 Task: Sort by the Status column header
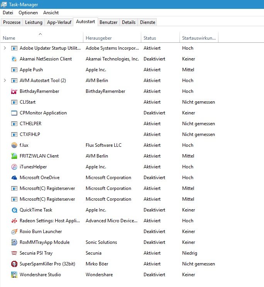pos(160,37)
